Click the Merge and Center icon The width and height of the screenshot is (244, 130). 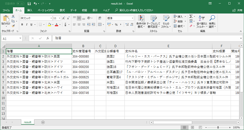[100, 25]
